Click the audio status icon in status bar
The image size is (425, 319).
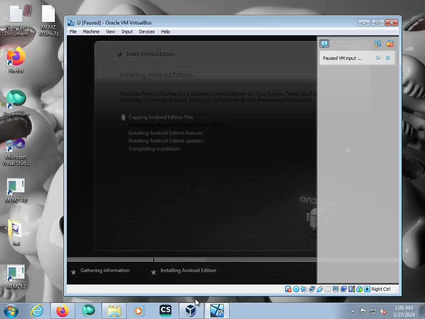[304, 289]
